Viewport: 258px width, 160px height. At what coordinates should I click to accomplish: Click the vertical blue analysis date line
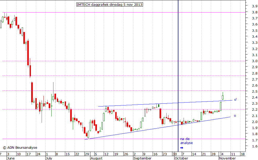(x=178, y=76)
